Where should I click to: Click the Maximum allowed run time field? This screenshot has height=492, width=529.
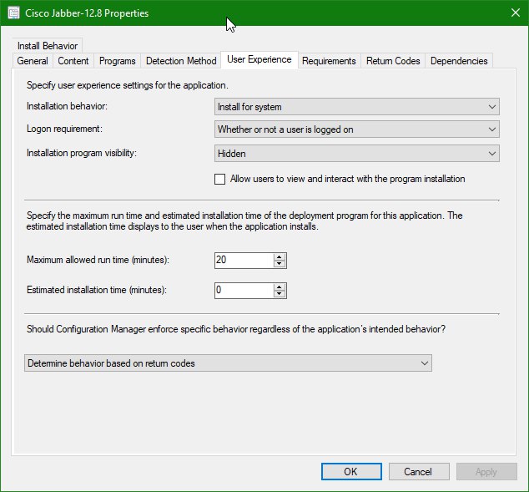[x=244, y=261]
